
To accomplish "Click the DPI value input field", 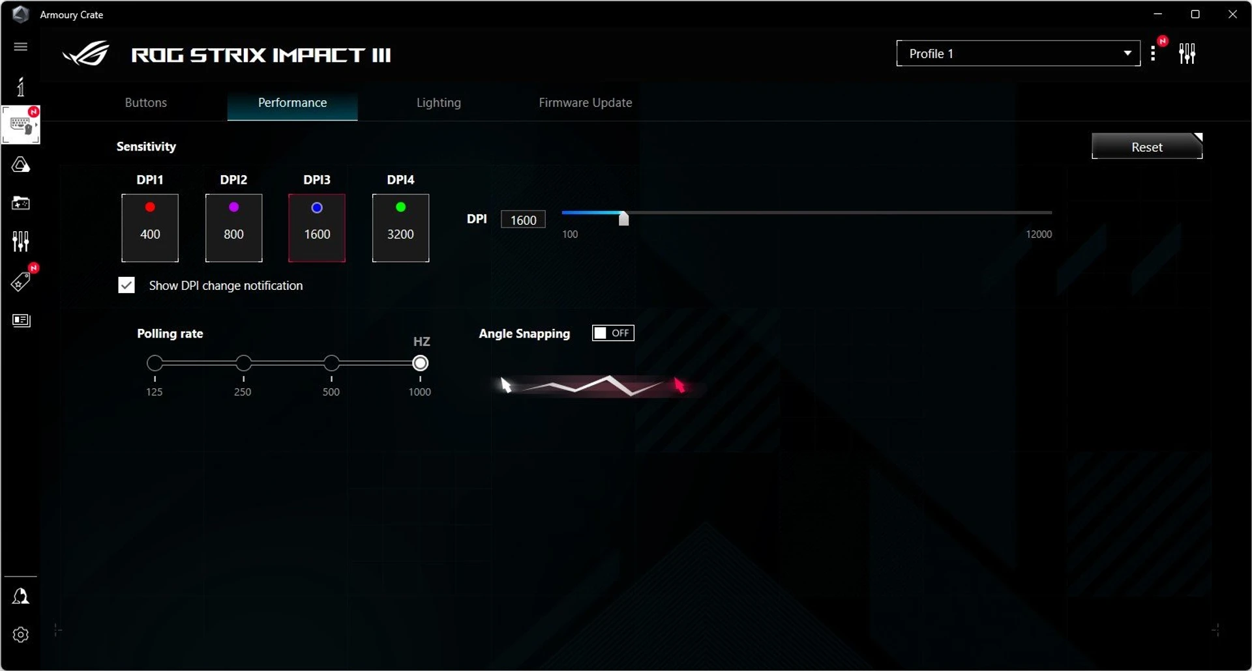I will click(523, 220).
